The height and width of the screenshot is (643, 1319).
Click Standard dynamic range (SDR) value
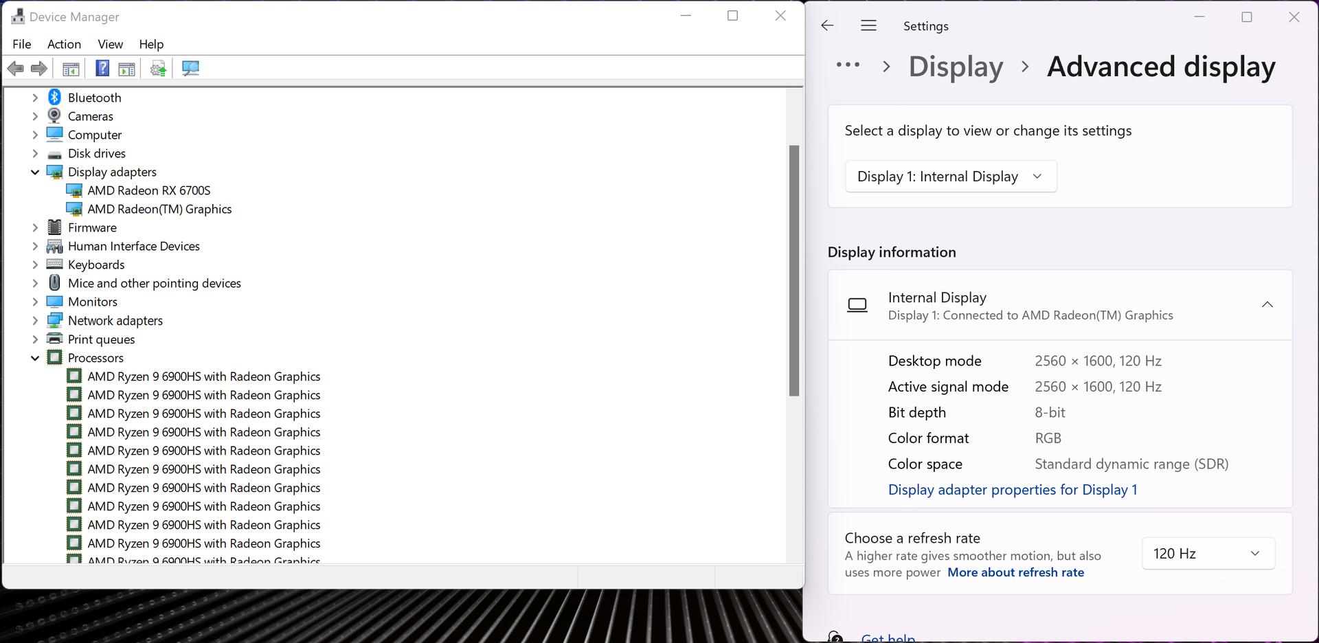point(1131,464)
